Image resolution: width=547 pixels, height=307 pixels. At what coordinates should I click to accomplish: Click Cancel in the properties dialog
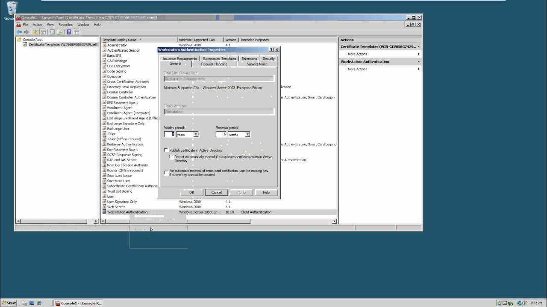(216, 192)
